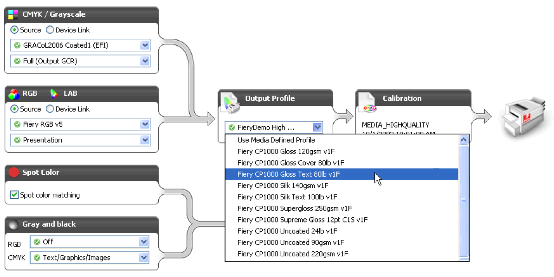Choose Fiery CP1000 Supreme Gloss 12pt C1S v1F
Screen dimensions: 554x277
[341, 220]
